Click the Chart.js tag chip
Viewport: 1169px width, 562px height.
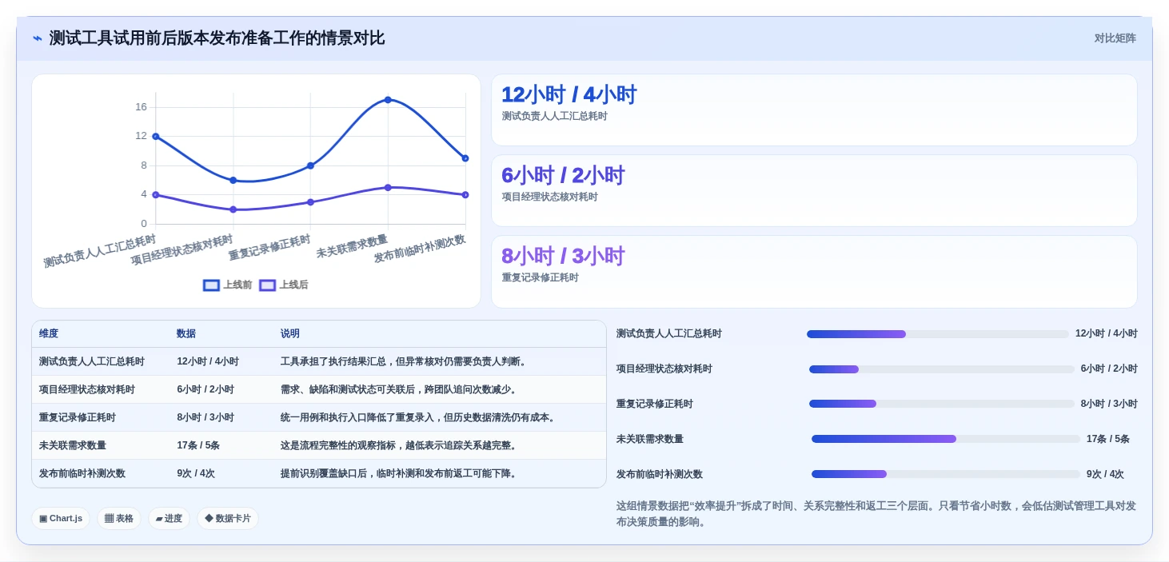[x=61, y=519]
